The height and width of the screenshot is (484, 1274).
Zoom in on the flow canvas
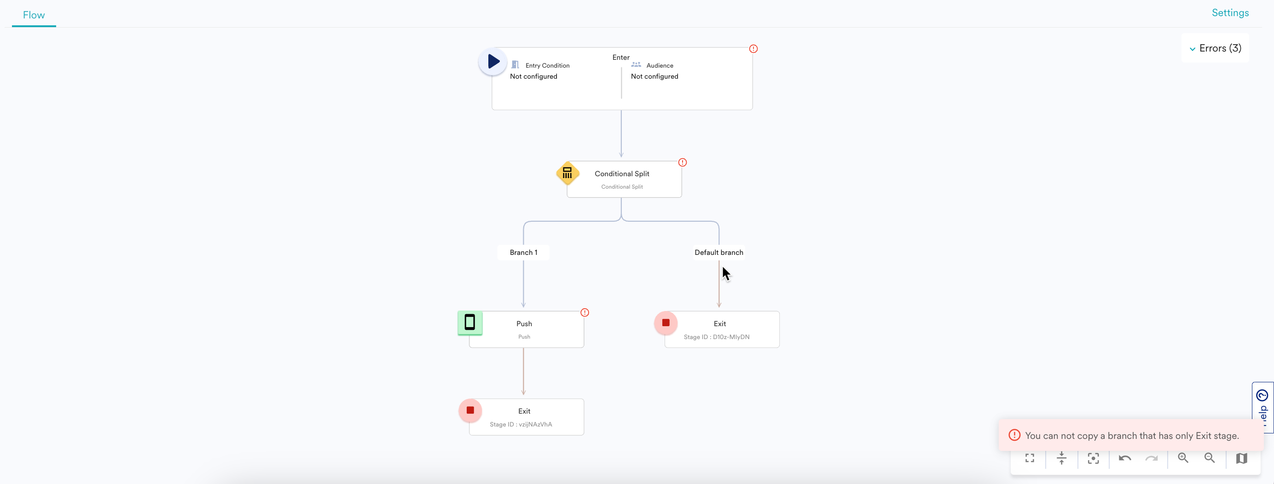click(x=1183, y=458)
